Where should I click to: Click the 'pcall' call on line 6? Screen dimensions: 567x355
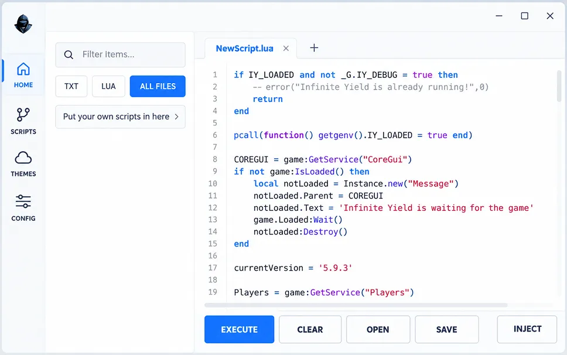(x=246, y=135)
